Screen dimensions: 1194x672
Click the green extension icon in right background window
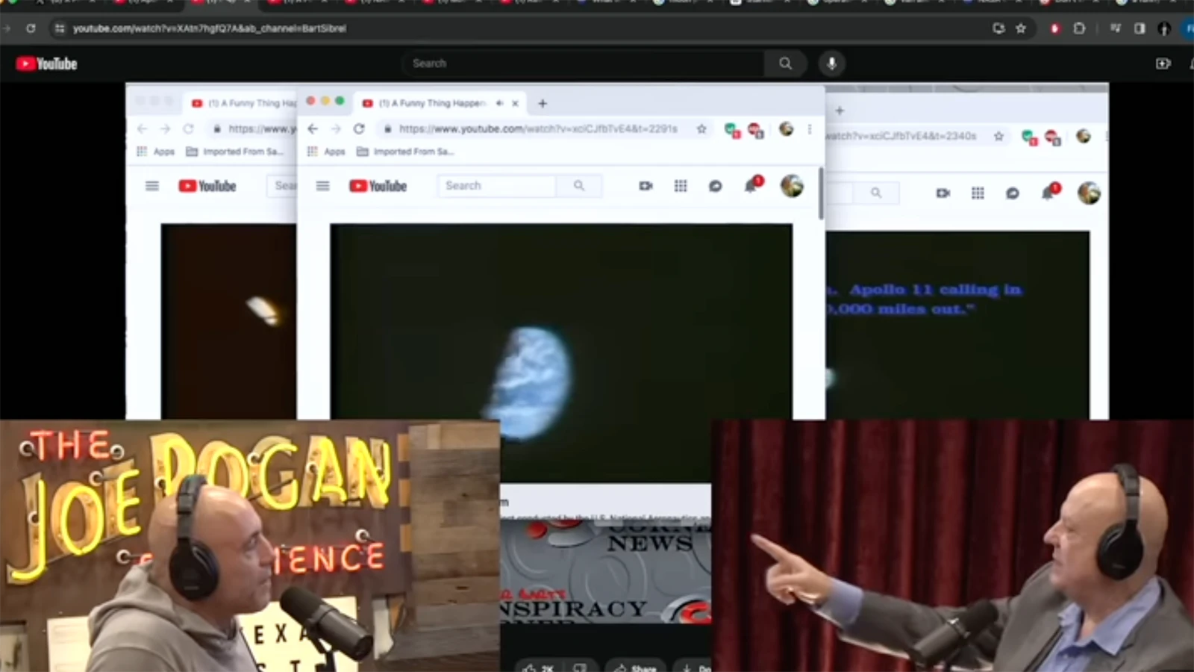[x=1029, y=137]
